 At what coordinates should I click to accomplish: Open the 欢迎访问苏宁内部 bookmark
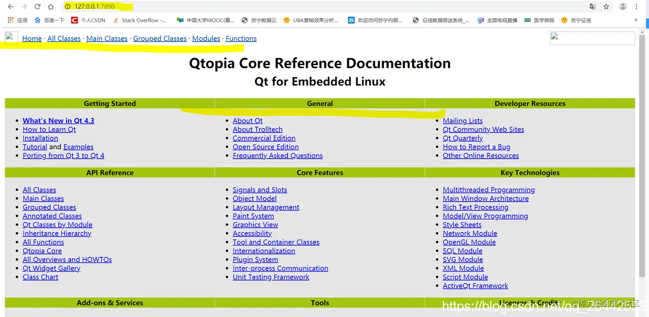click(376, 20)
